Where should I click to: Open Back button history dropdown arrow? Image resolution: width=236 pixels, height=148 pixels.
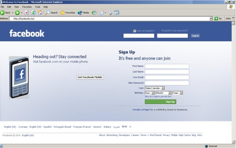coord(13,13)
